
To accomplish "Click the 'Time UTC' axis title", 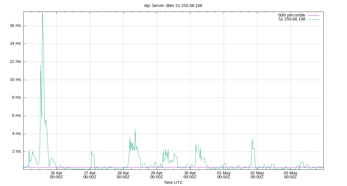I will coord(173,183).
